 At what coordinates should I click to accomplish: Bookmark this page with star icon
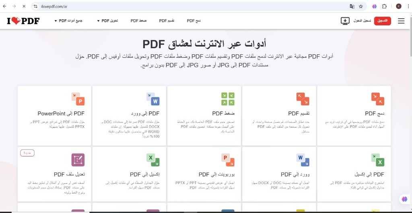coord(361,6)
